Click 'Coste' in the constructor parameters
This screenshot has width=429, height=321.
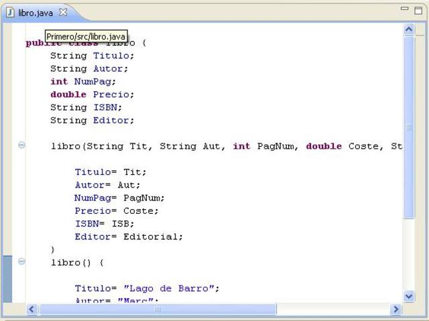point(363,146)
